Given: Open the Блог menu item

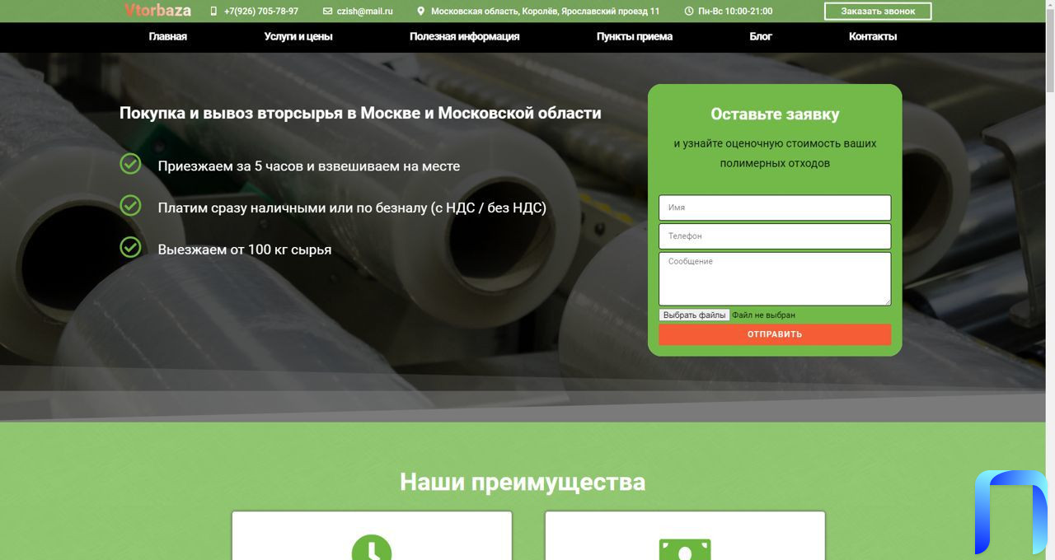Looking at the screenshot, I should (x=761, y=36).
